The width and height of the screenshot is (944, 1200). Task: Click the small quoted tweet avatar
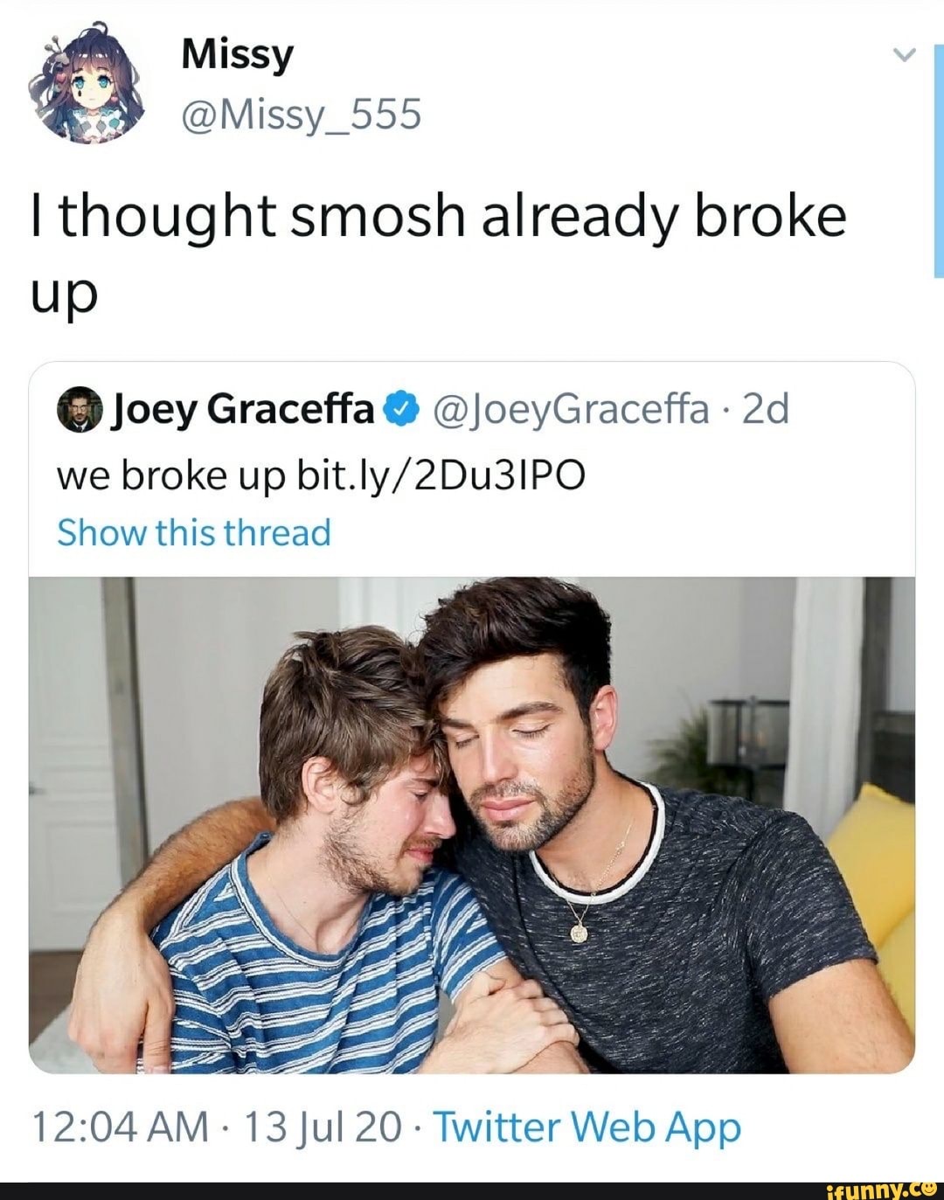pyautogui.click(x=79, y=408)
